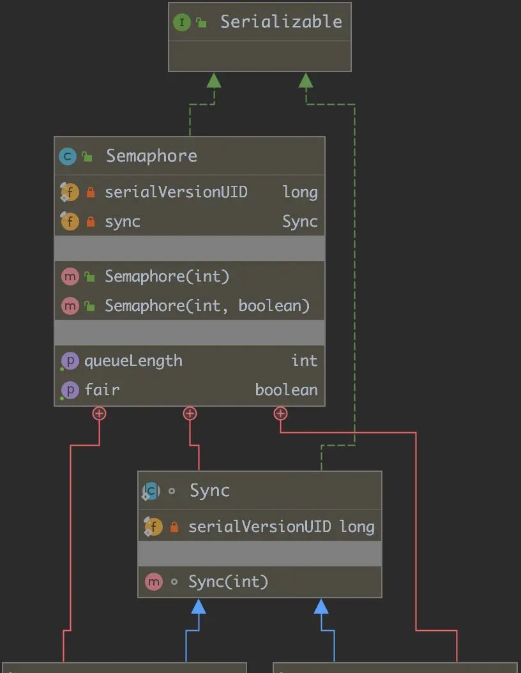Click the Sync(int) constructor method icon

pyautogui.click(x=153, y=582)
